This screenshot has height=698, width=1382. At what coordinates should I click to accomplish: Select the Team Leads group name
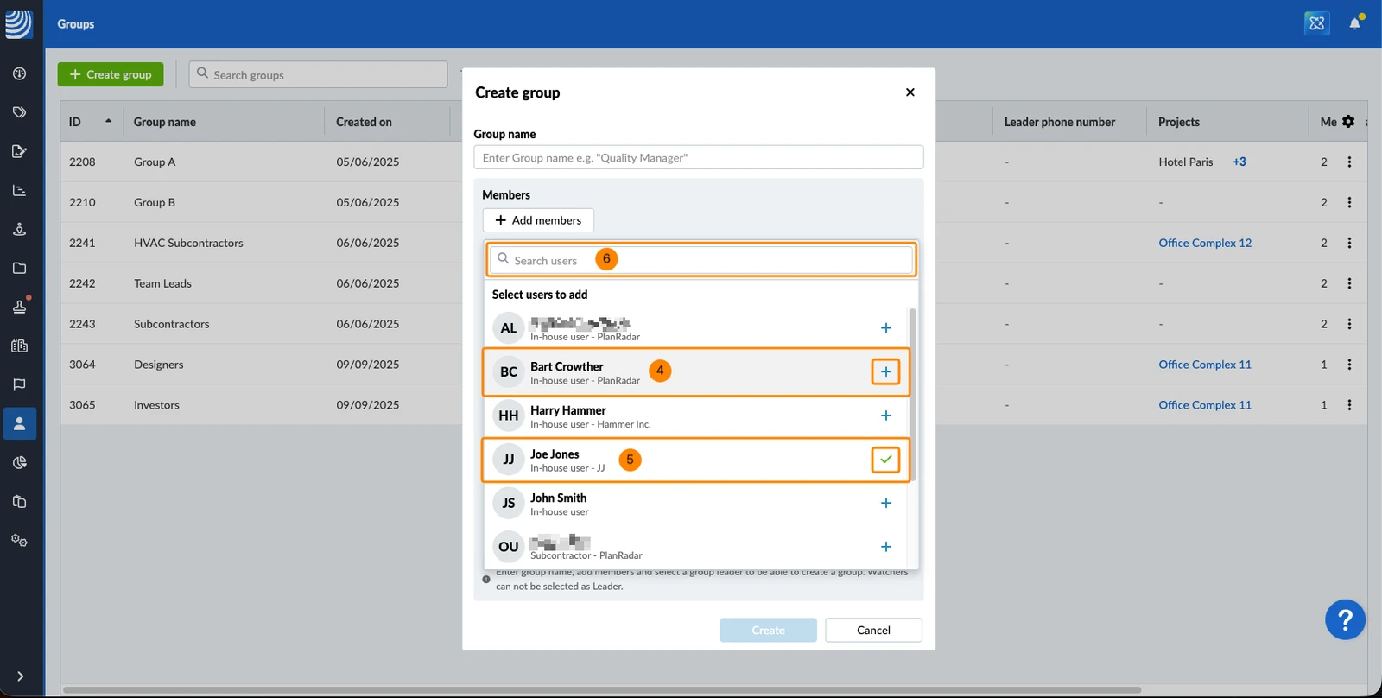coord(162,283)
